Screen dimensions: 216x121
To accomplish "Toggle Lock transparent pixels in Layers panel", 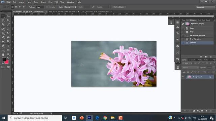I will pyautogui.click(x=188, y=72).
